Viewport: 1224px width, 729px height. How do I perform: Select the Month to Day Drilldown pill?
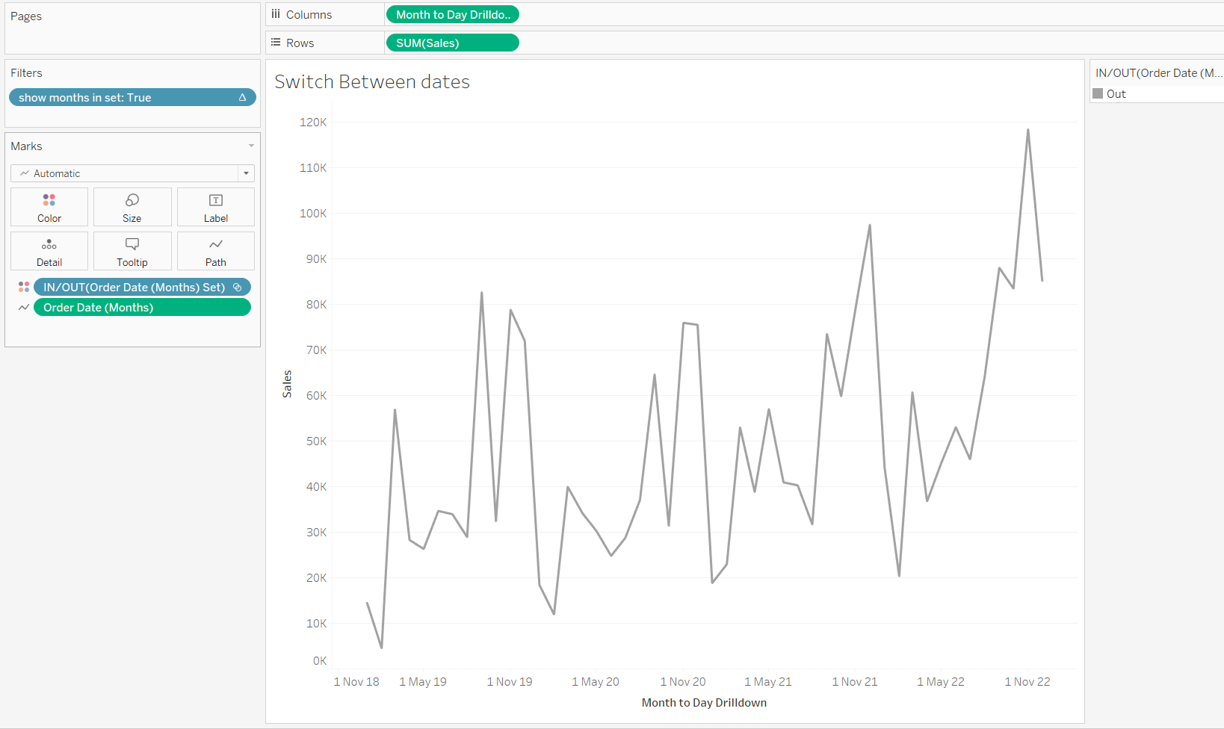coord(452,15)
